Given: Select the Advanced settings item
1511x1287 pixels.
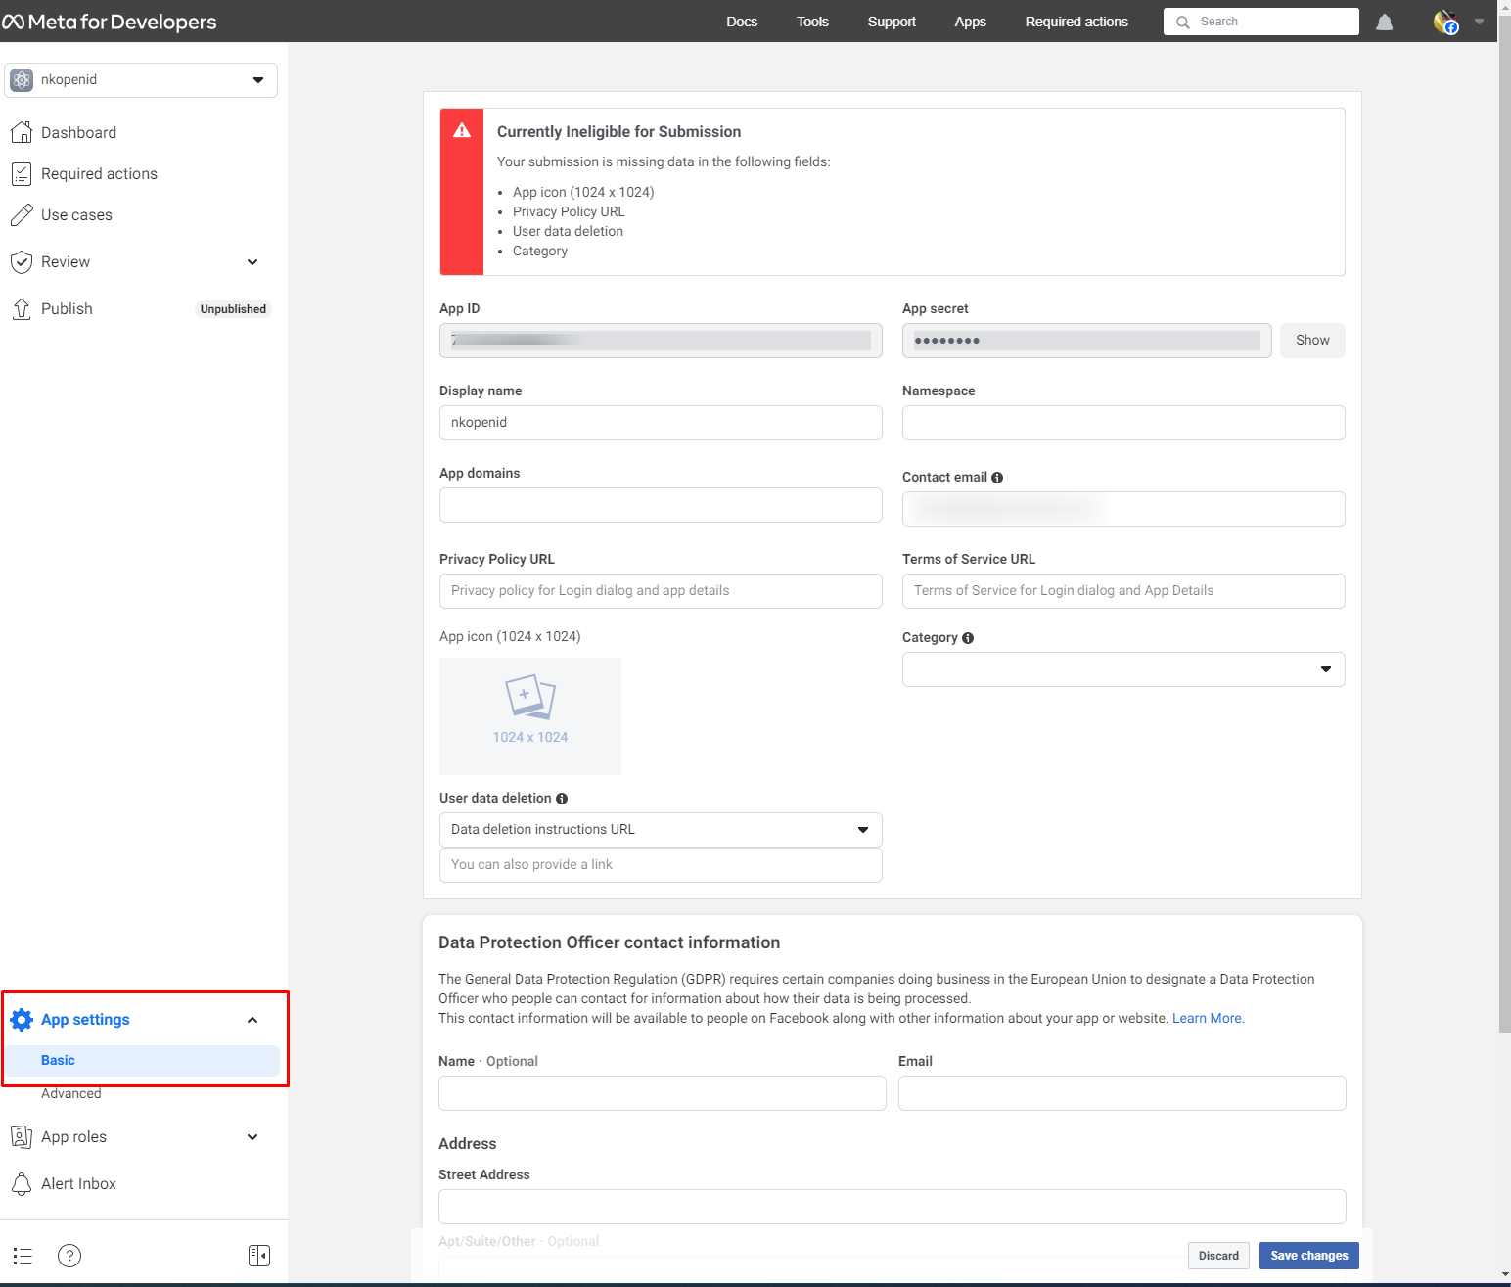Looking at the screenshot, I should 71,1093.
